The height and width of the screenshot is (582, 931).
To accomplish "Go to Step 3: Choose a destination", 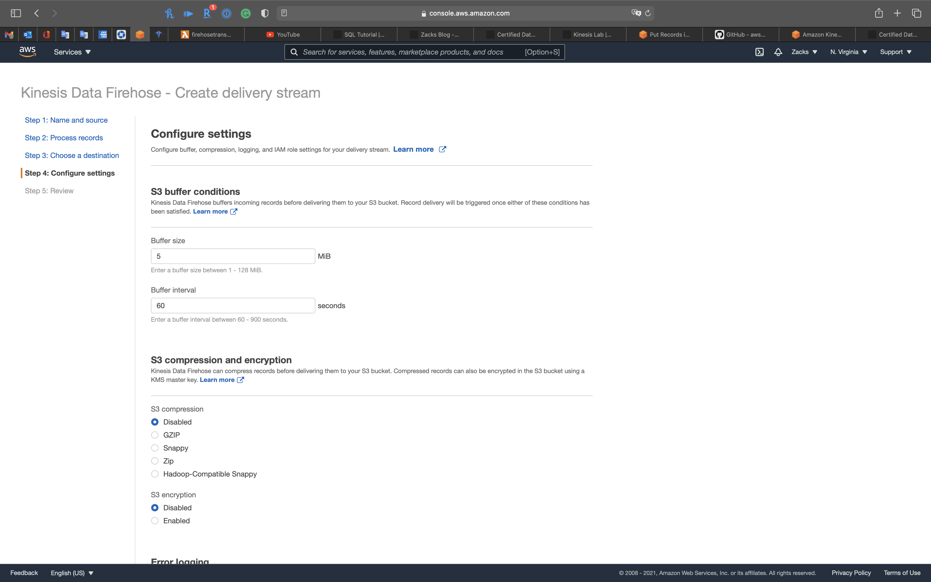I will (72, 156).
